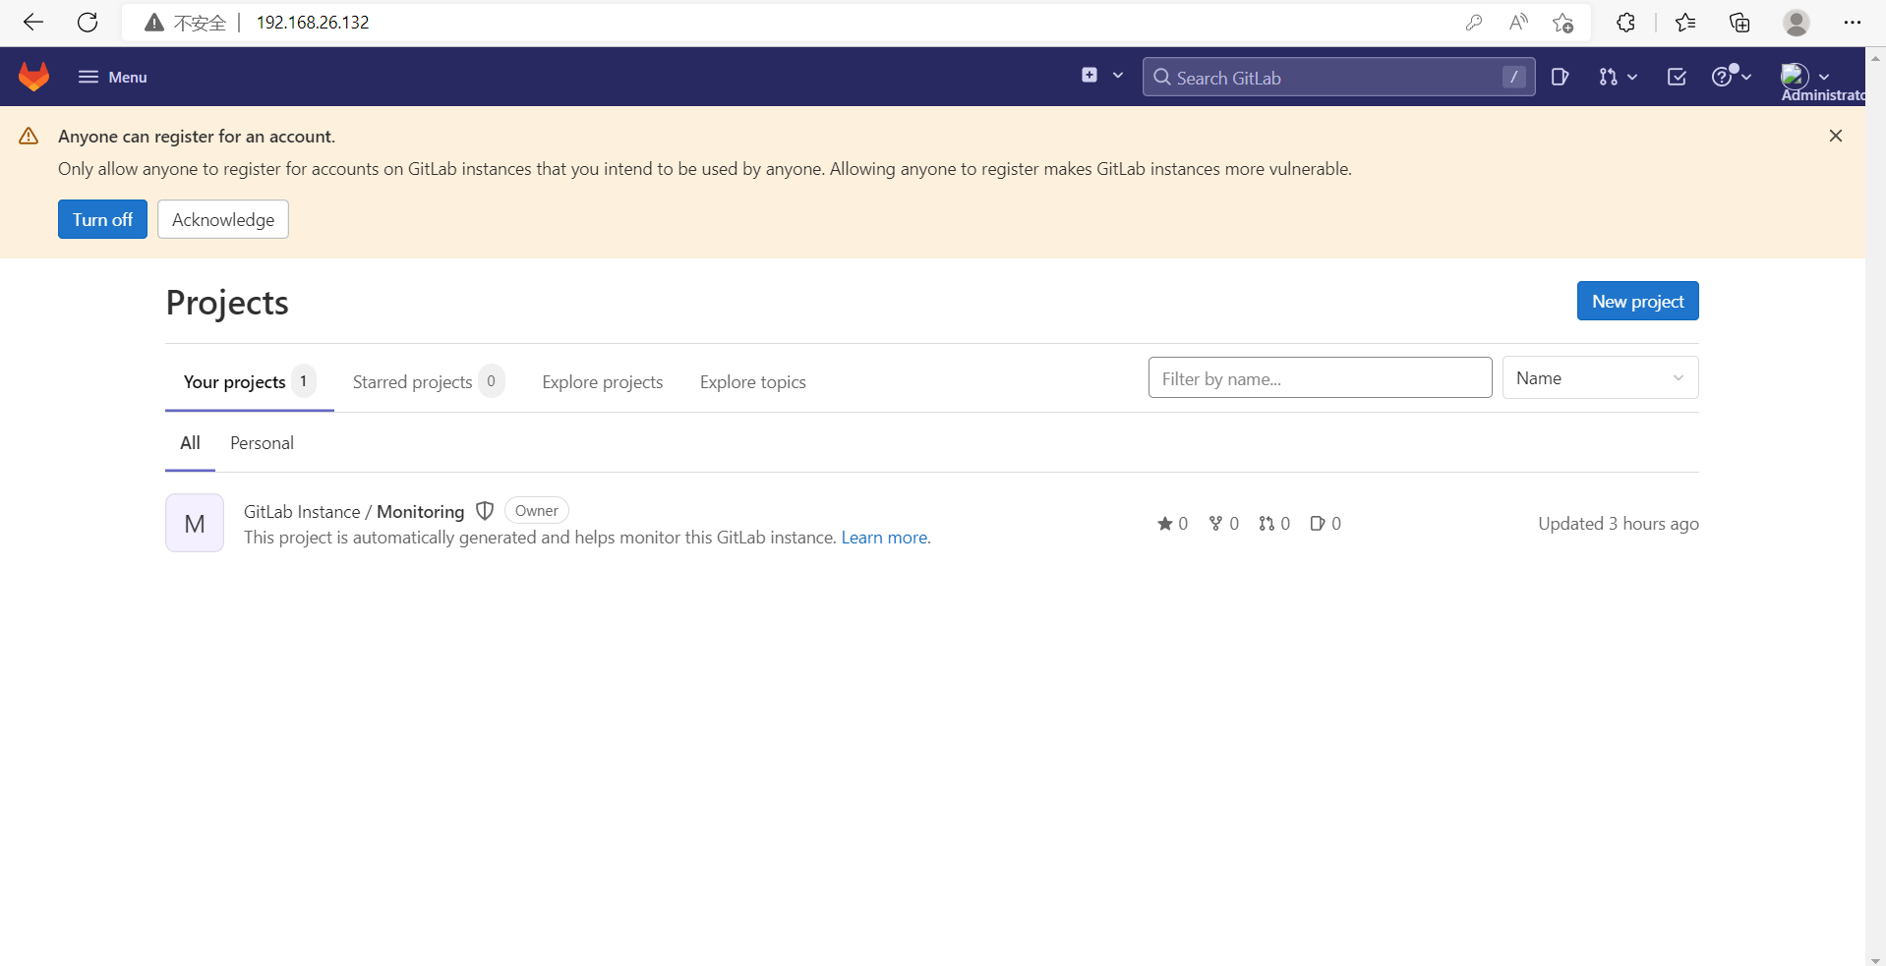Focus the Search GitLab field

1338,77
